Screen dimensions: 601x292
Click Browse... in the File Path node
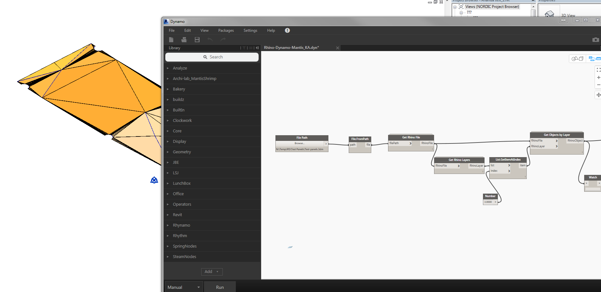[x=300, y=143]
